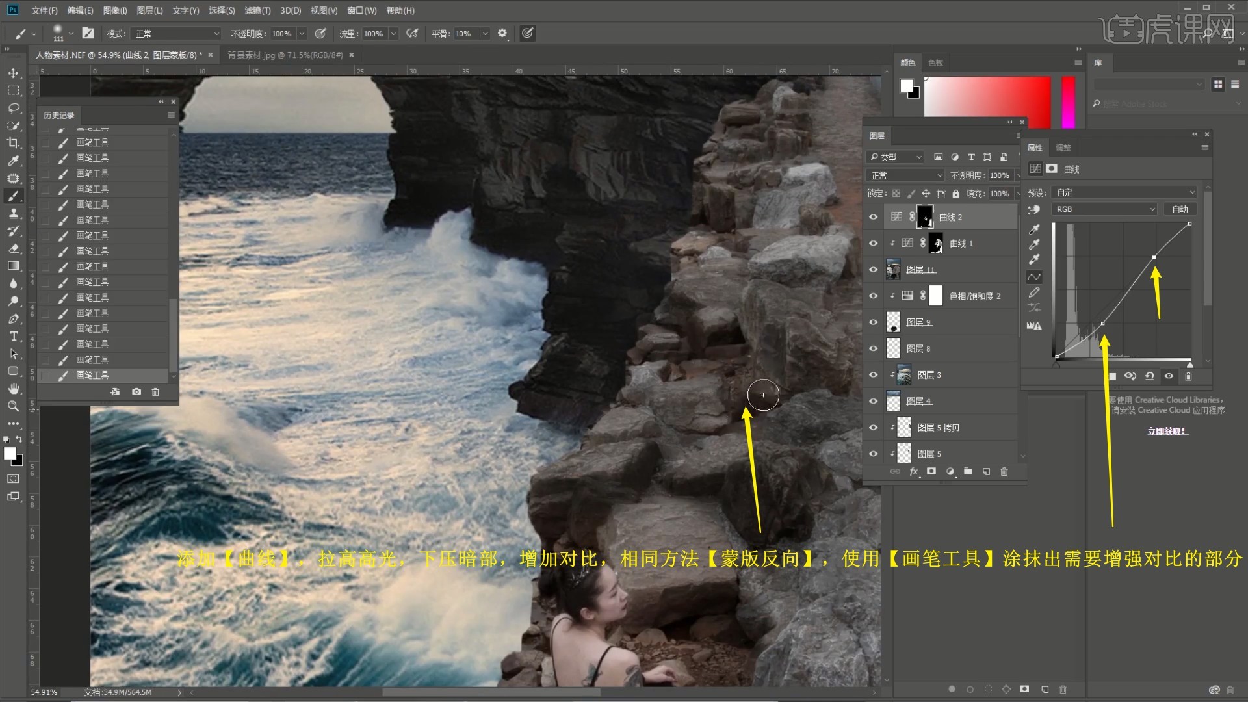Click the Layers panel trash icon
Image resolution: width=1248 pixels, height=702 pixels.
coord(1004,472)
